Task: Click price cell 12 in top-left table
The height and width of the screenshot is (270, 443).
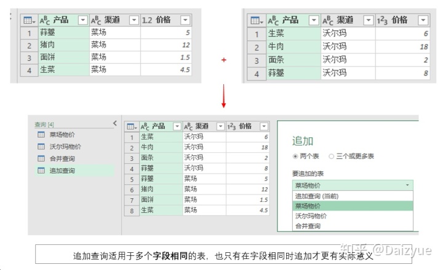Action: click(x=166, y=45)
